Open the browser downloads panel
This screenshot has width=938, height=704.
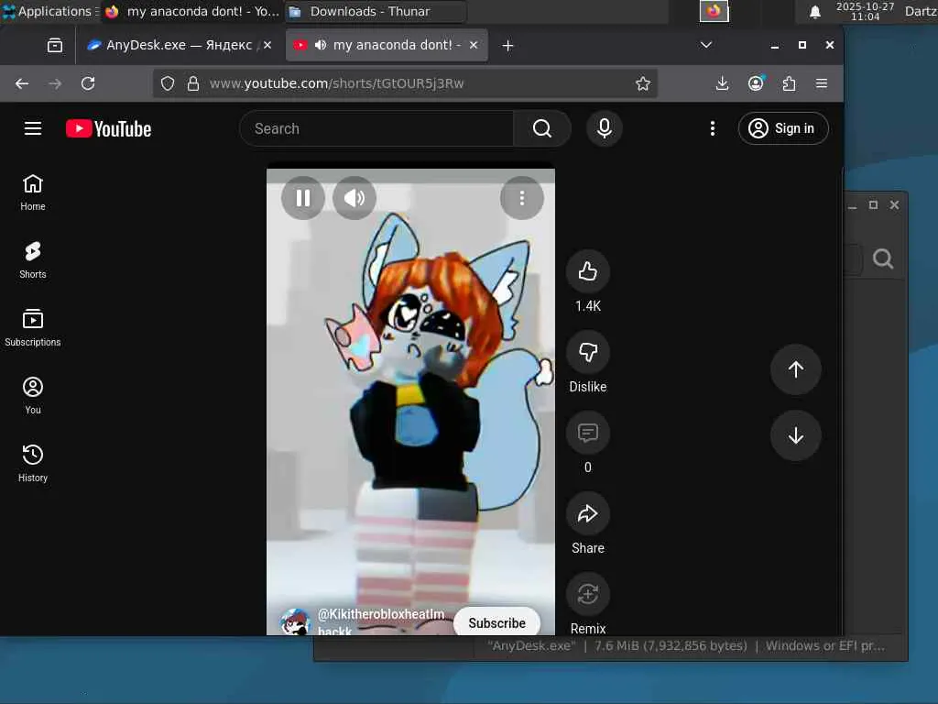[x=722, y=83]
